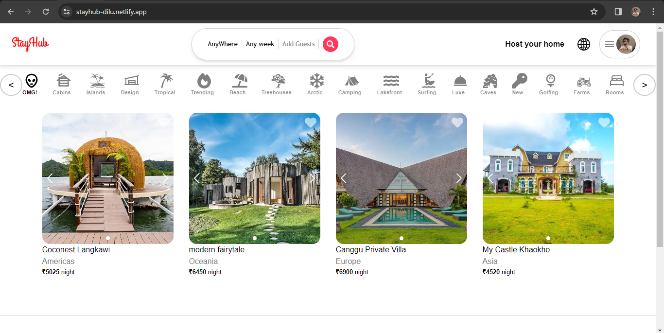Select the OMG! category tab

point(30,84)
